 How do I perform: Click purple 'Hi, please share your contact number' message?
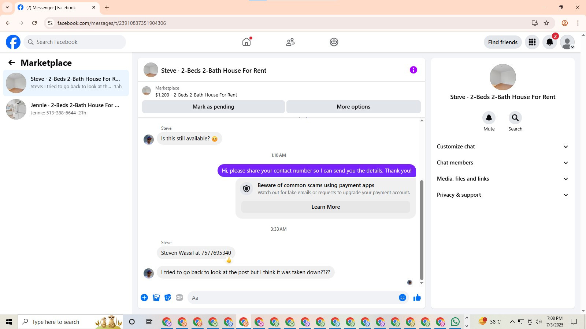click(317, 171)
